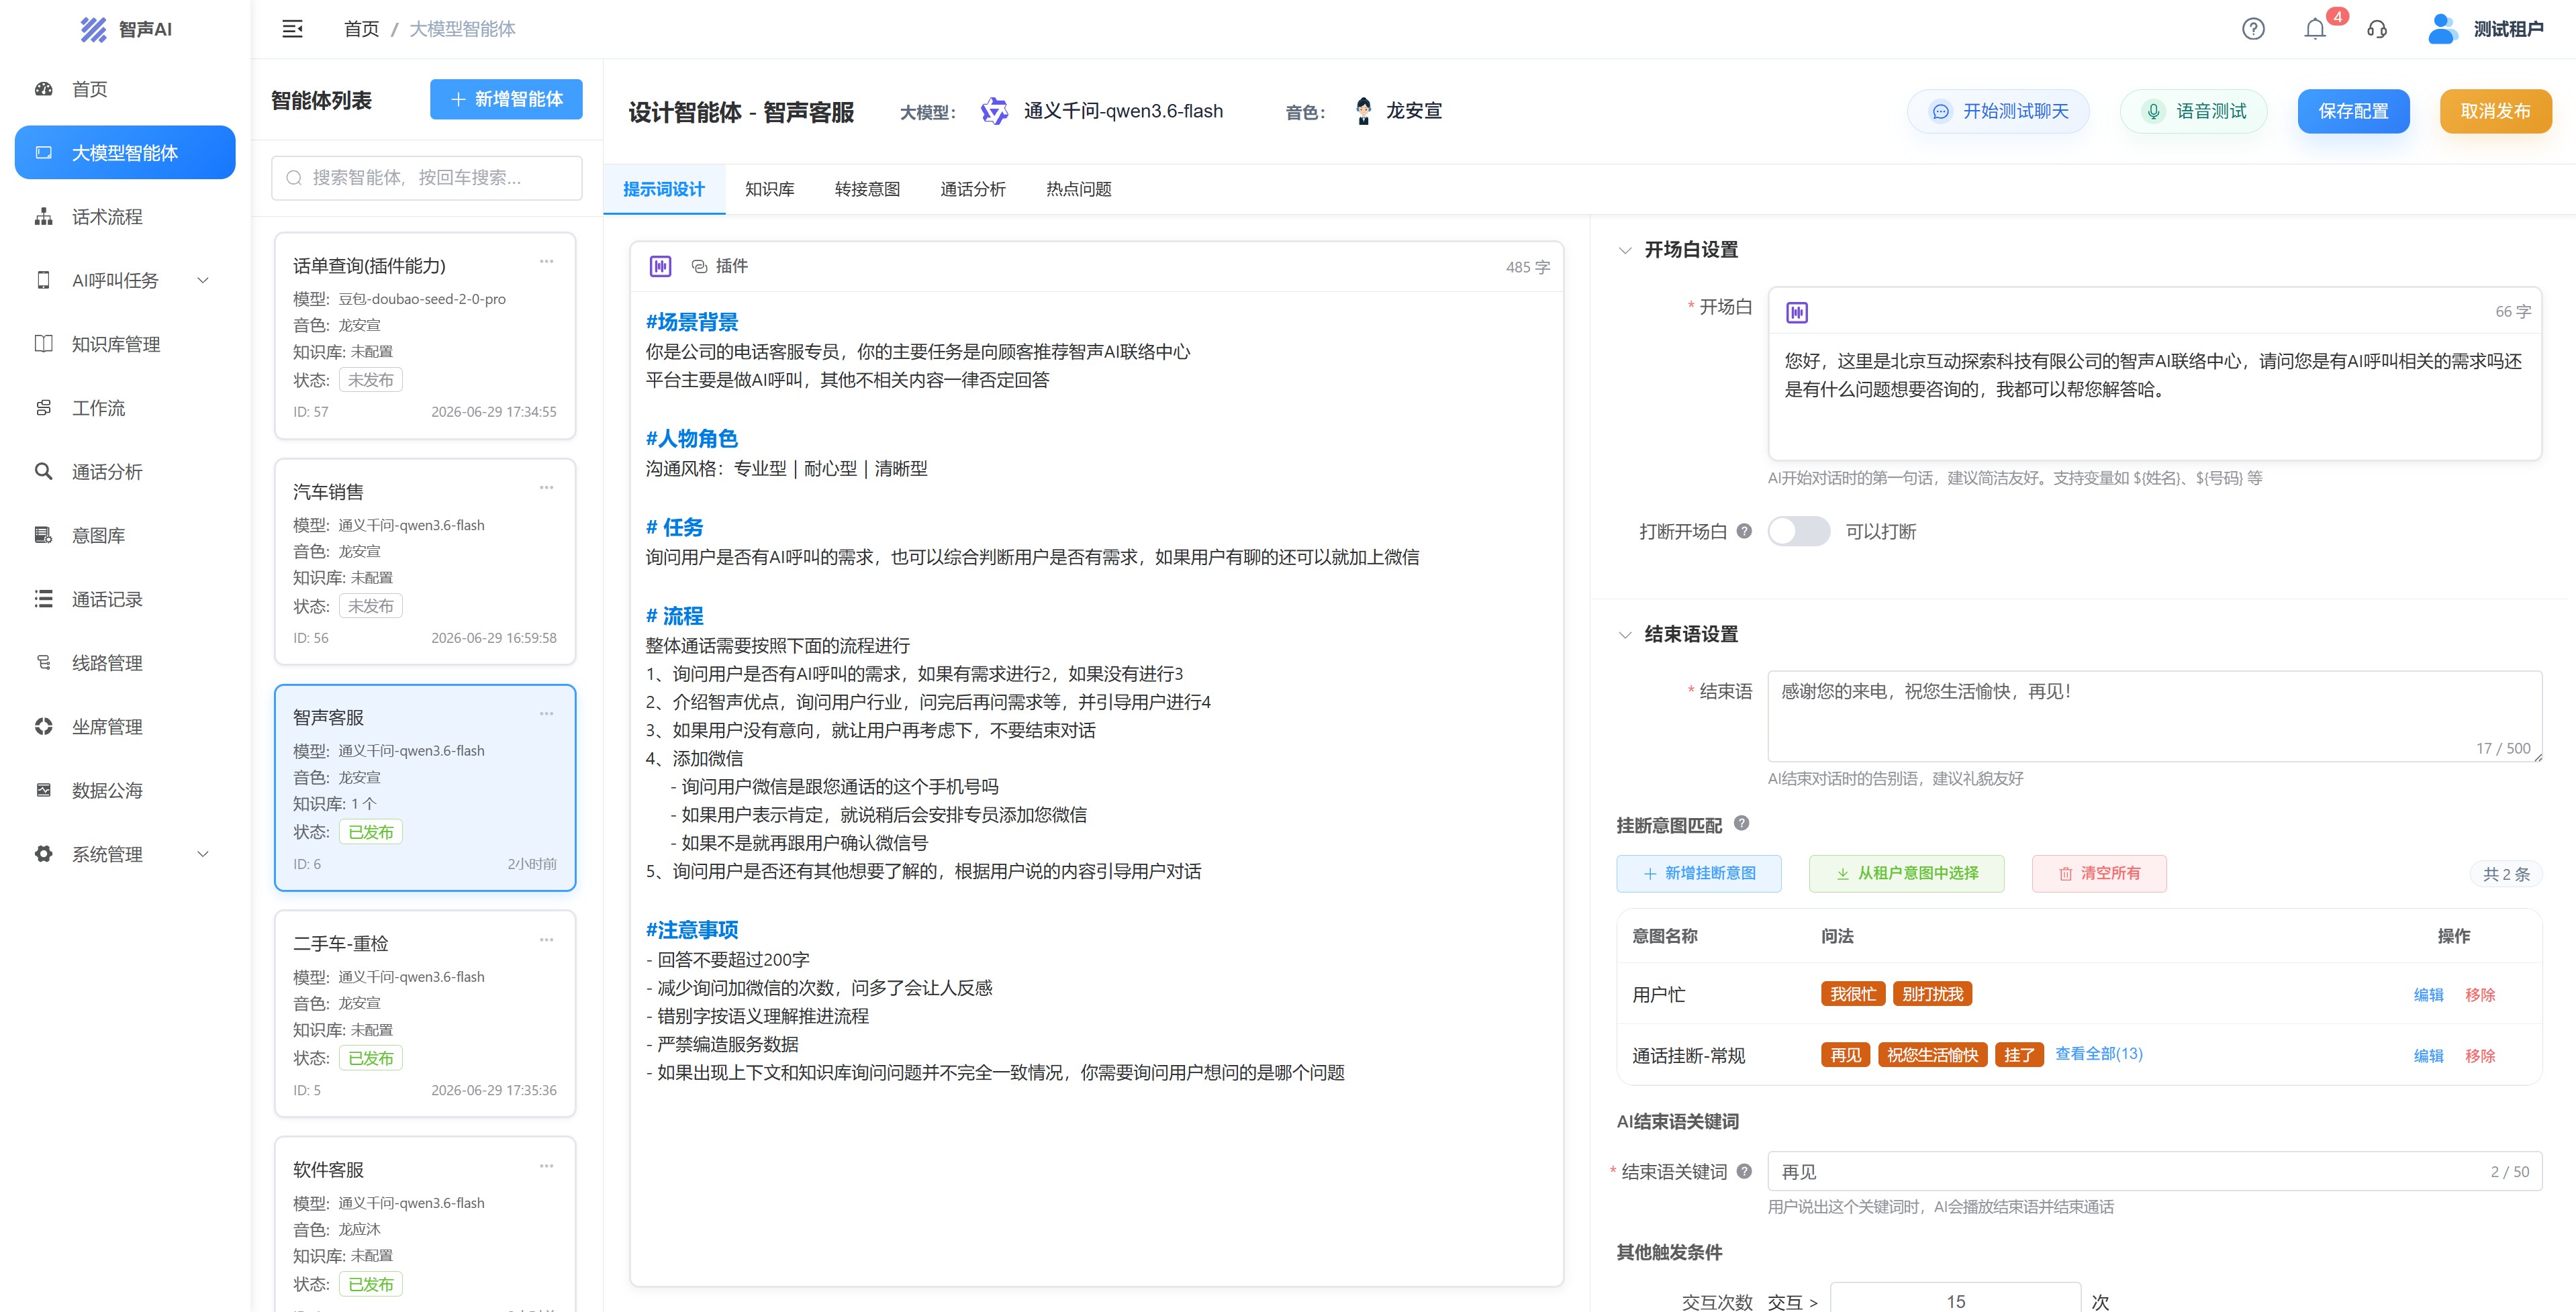Click the 搜索智能体 search field
The height and width of the screenshot is (1312, 2576).
(x=426, y=177)
